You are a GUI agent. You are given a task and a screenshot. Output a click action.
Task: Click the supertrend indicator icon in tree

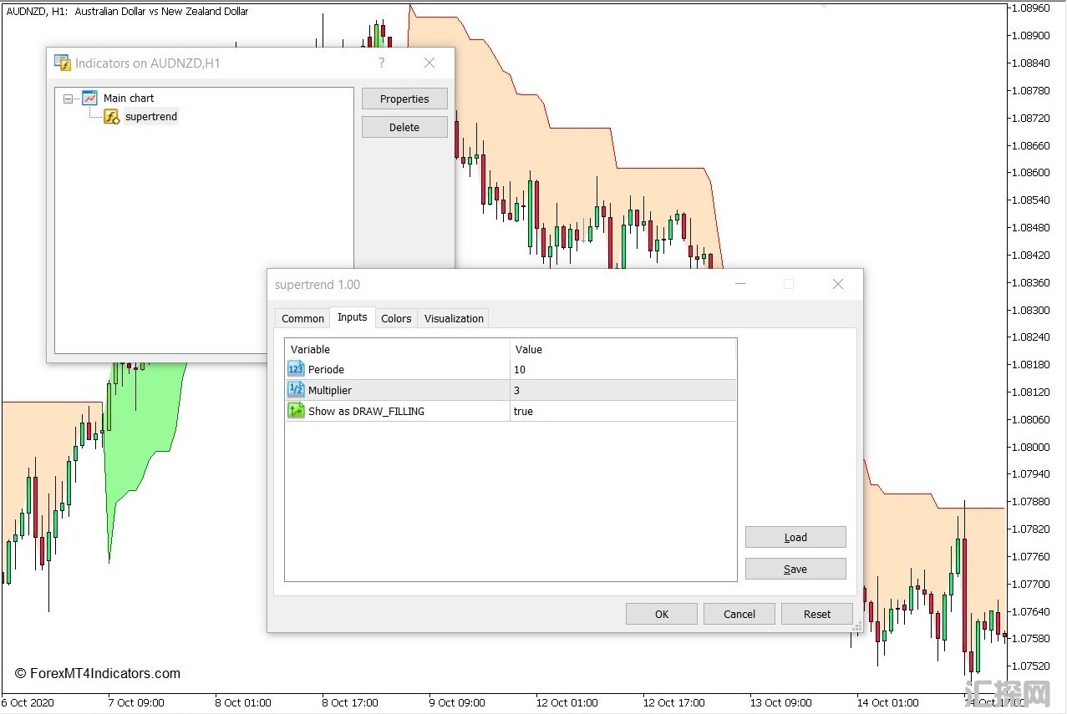coord(111,117)
